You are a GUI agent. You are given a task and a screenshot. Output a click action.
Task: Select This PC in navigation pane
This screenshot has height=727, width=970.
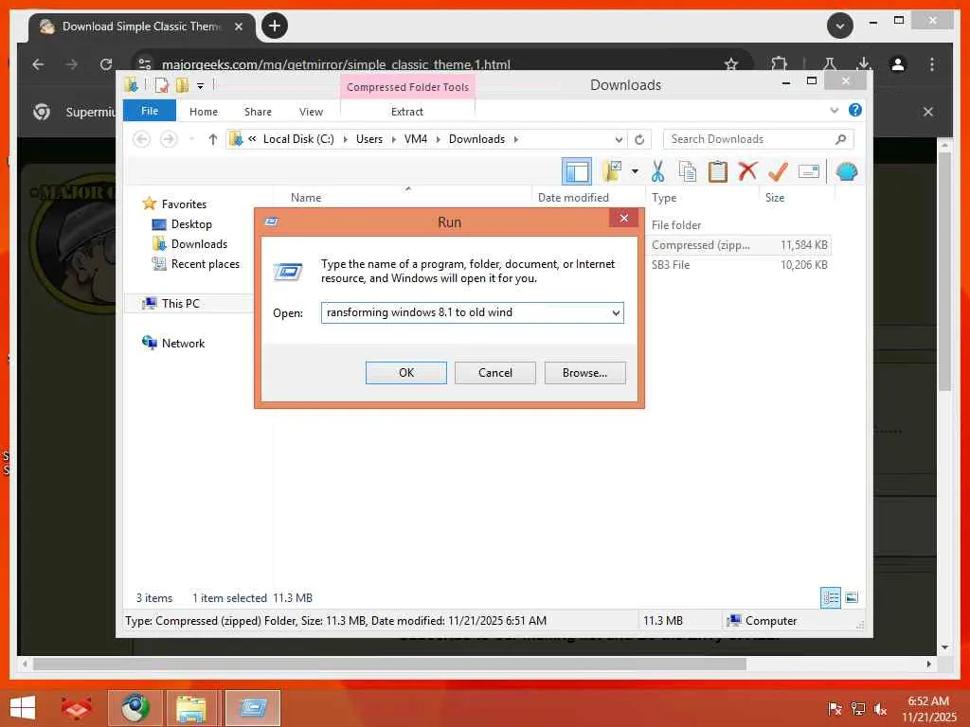[181, 304]
